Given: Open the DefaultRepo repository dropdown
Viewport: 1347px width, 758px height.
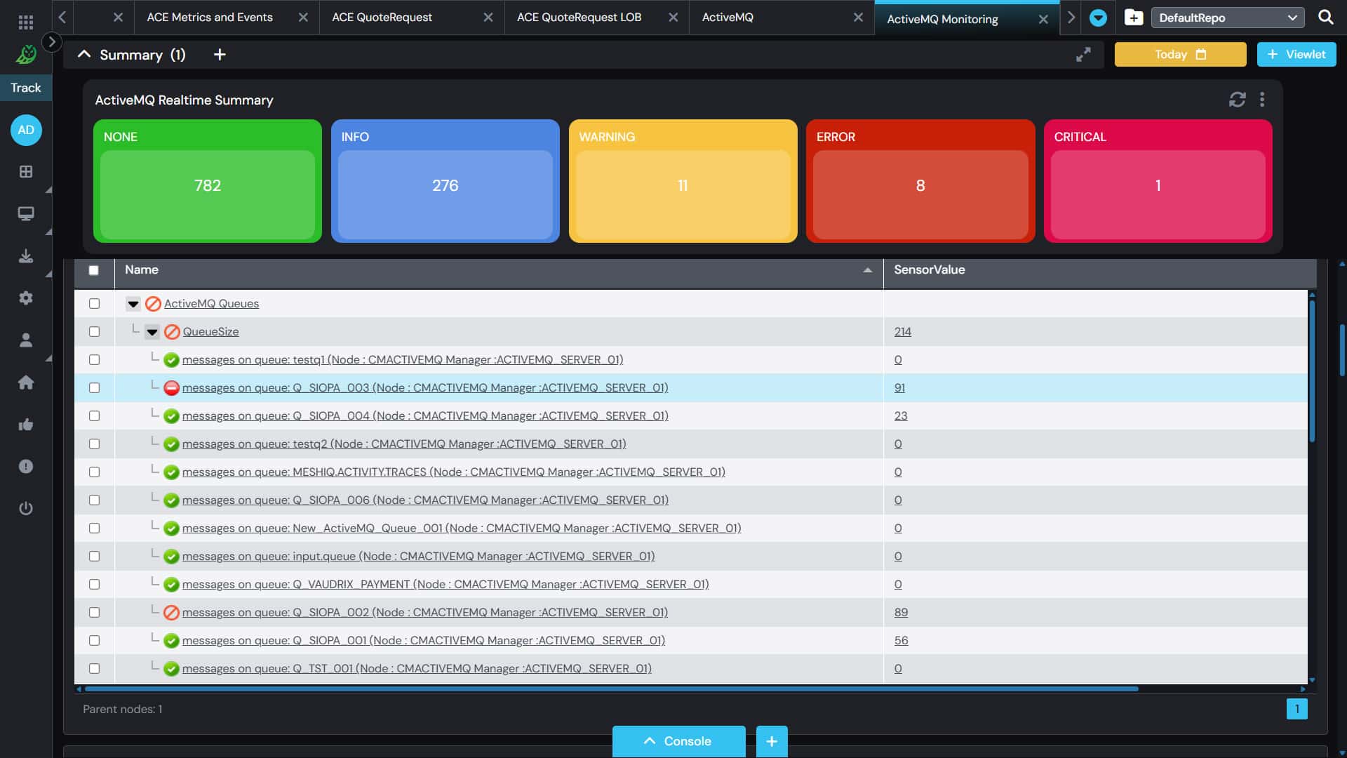Looking at the screenshot, I should pyautogui.click(x=1228, y=17).
